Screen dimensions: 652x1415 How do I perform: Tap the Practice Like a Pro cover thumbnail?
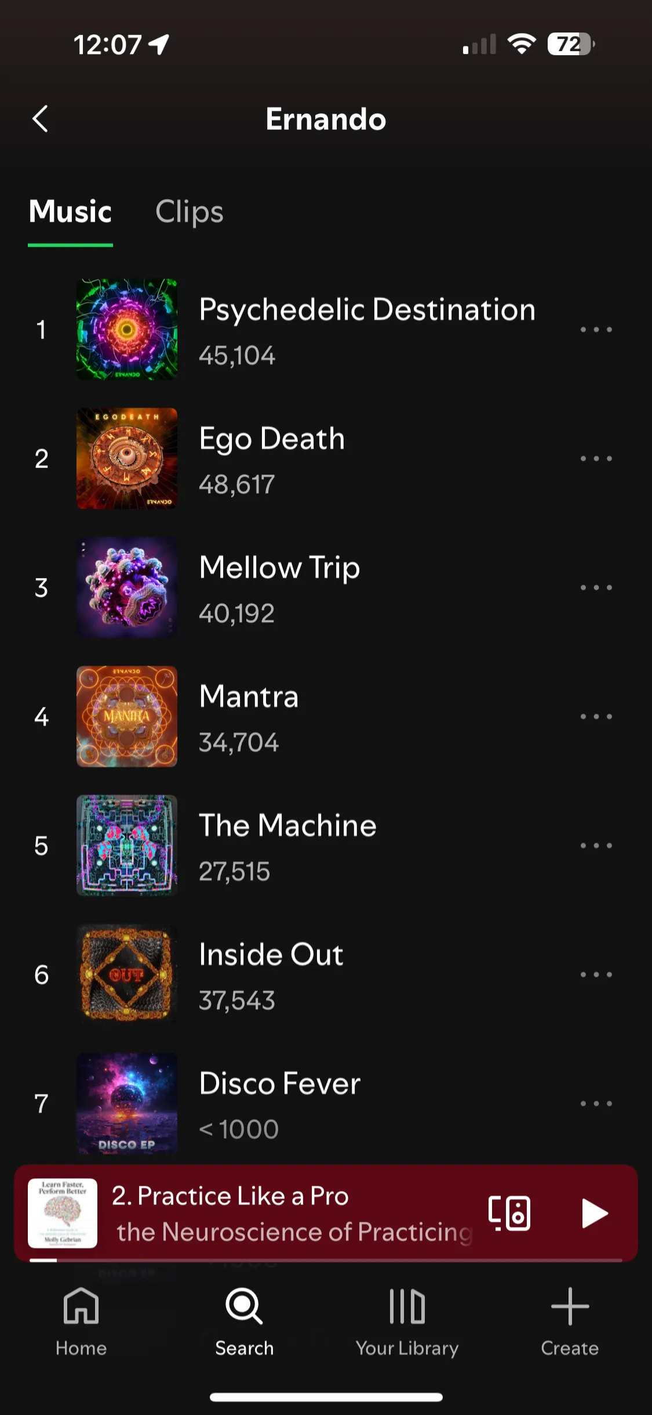(63, 1213)
